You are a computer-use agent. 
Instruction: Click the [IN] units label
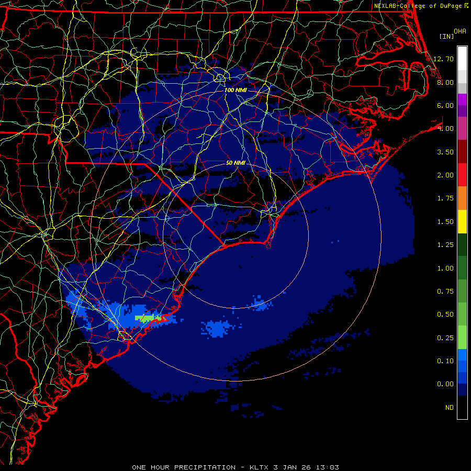[x=447, y=36]
